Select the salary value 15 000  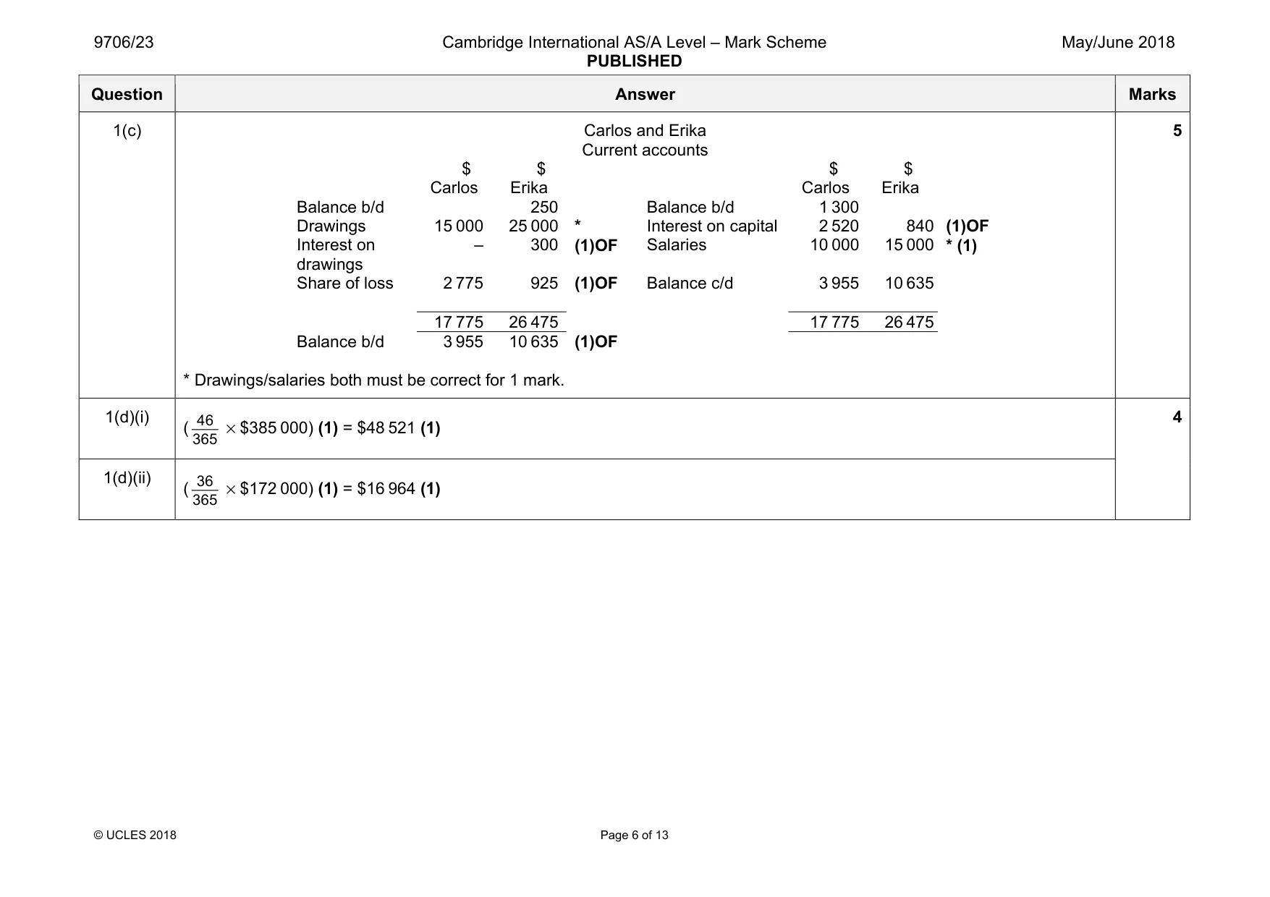[x=909, y=245]
